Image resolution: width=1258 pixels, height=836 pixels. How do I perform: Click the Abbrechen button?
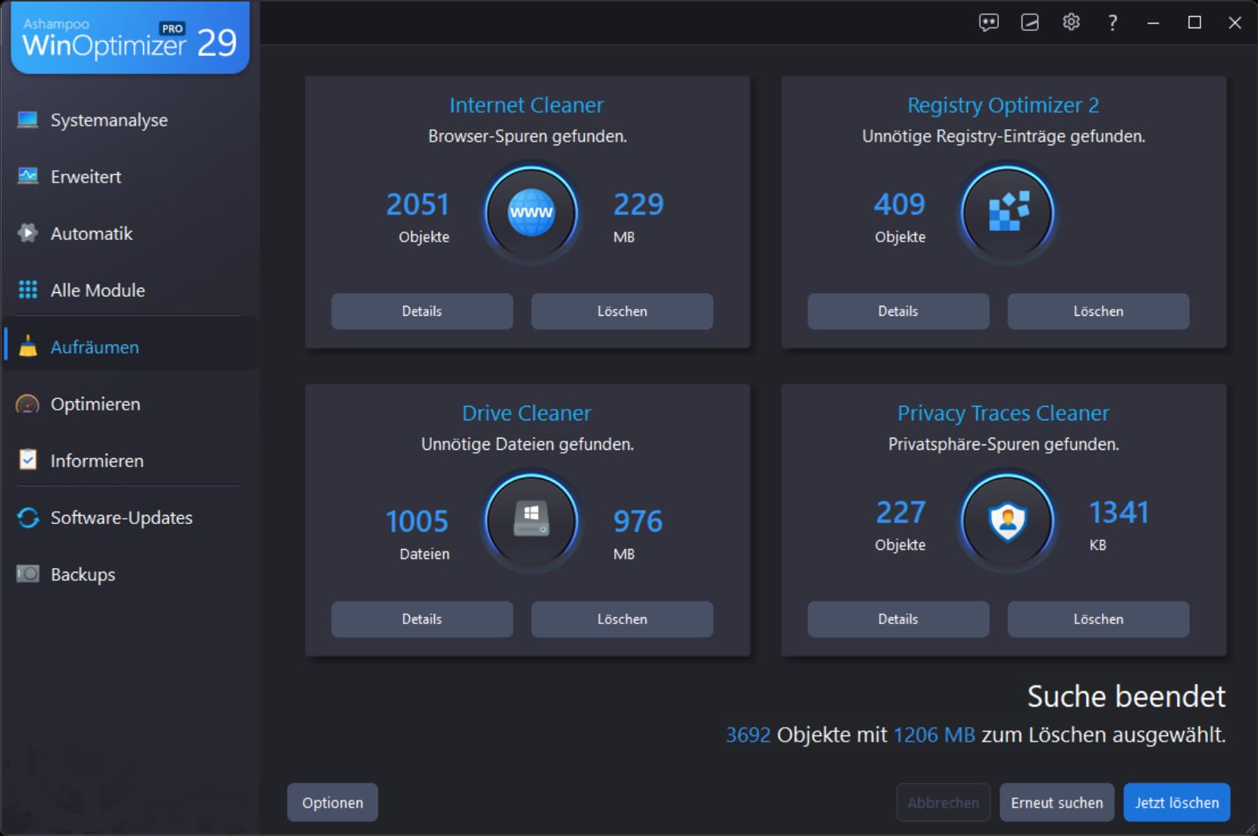coord(943,803)
